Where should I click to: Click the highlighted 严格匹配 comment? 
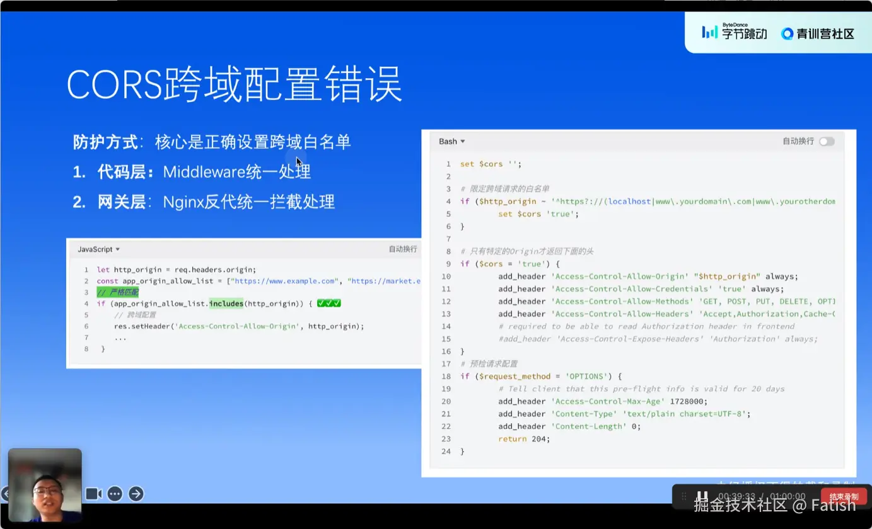pyautogui.click(x=118, y=292)
